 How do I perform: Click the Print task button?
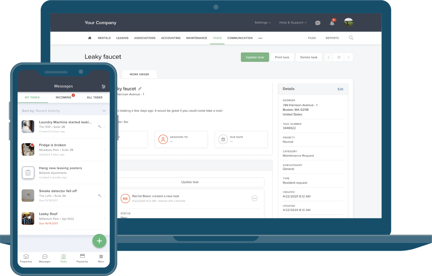tap(282, 57)
